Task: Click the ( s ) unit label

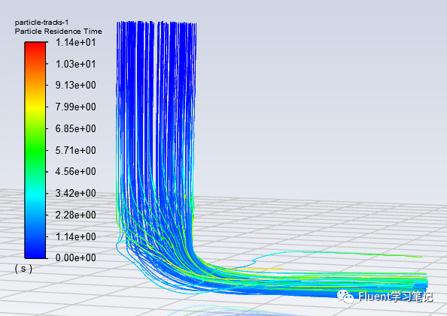Action: [x=23, y=269]
